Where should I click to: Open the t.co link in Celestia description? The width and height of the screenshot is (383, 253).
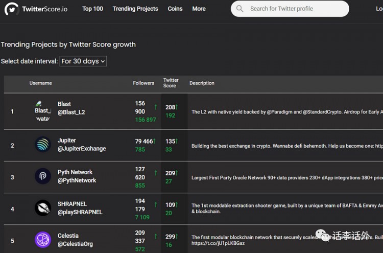tap(218, 243)
